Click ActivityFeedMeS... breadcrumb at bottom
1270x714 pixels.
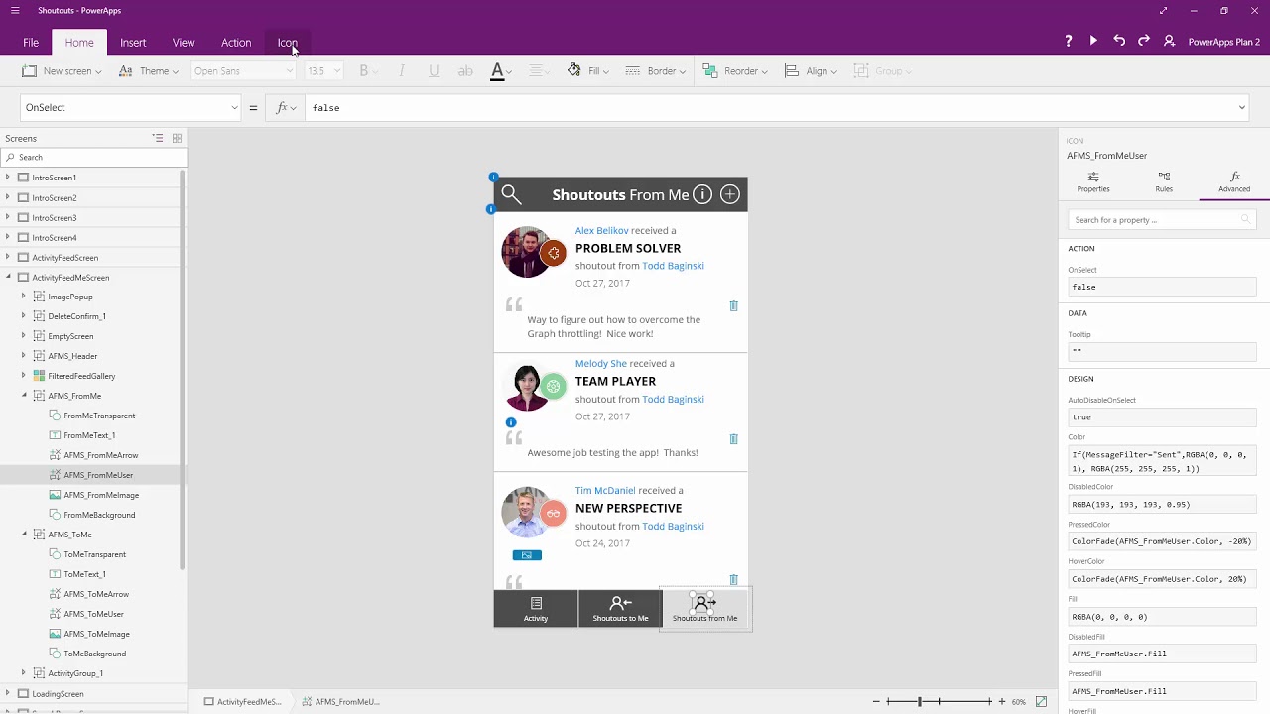point(243,701)
